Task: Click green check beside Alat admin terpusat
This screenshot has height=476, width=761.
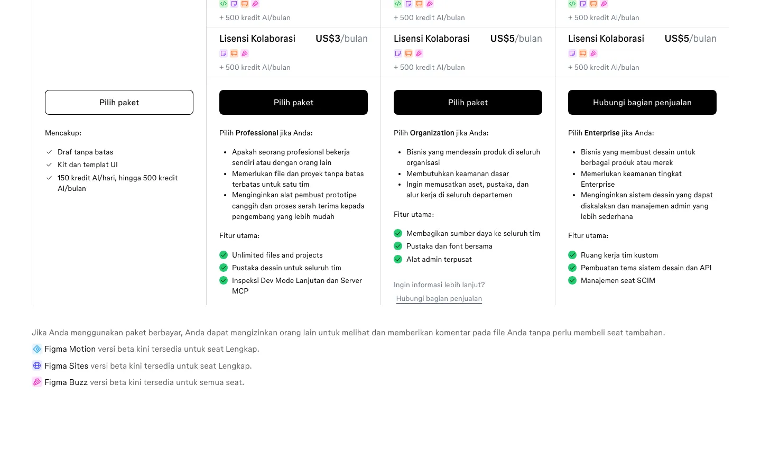Action: [398, 259]
